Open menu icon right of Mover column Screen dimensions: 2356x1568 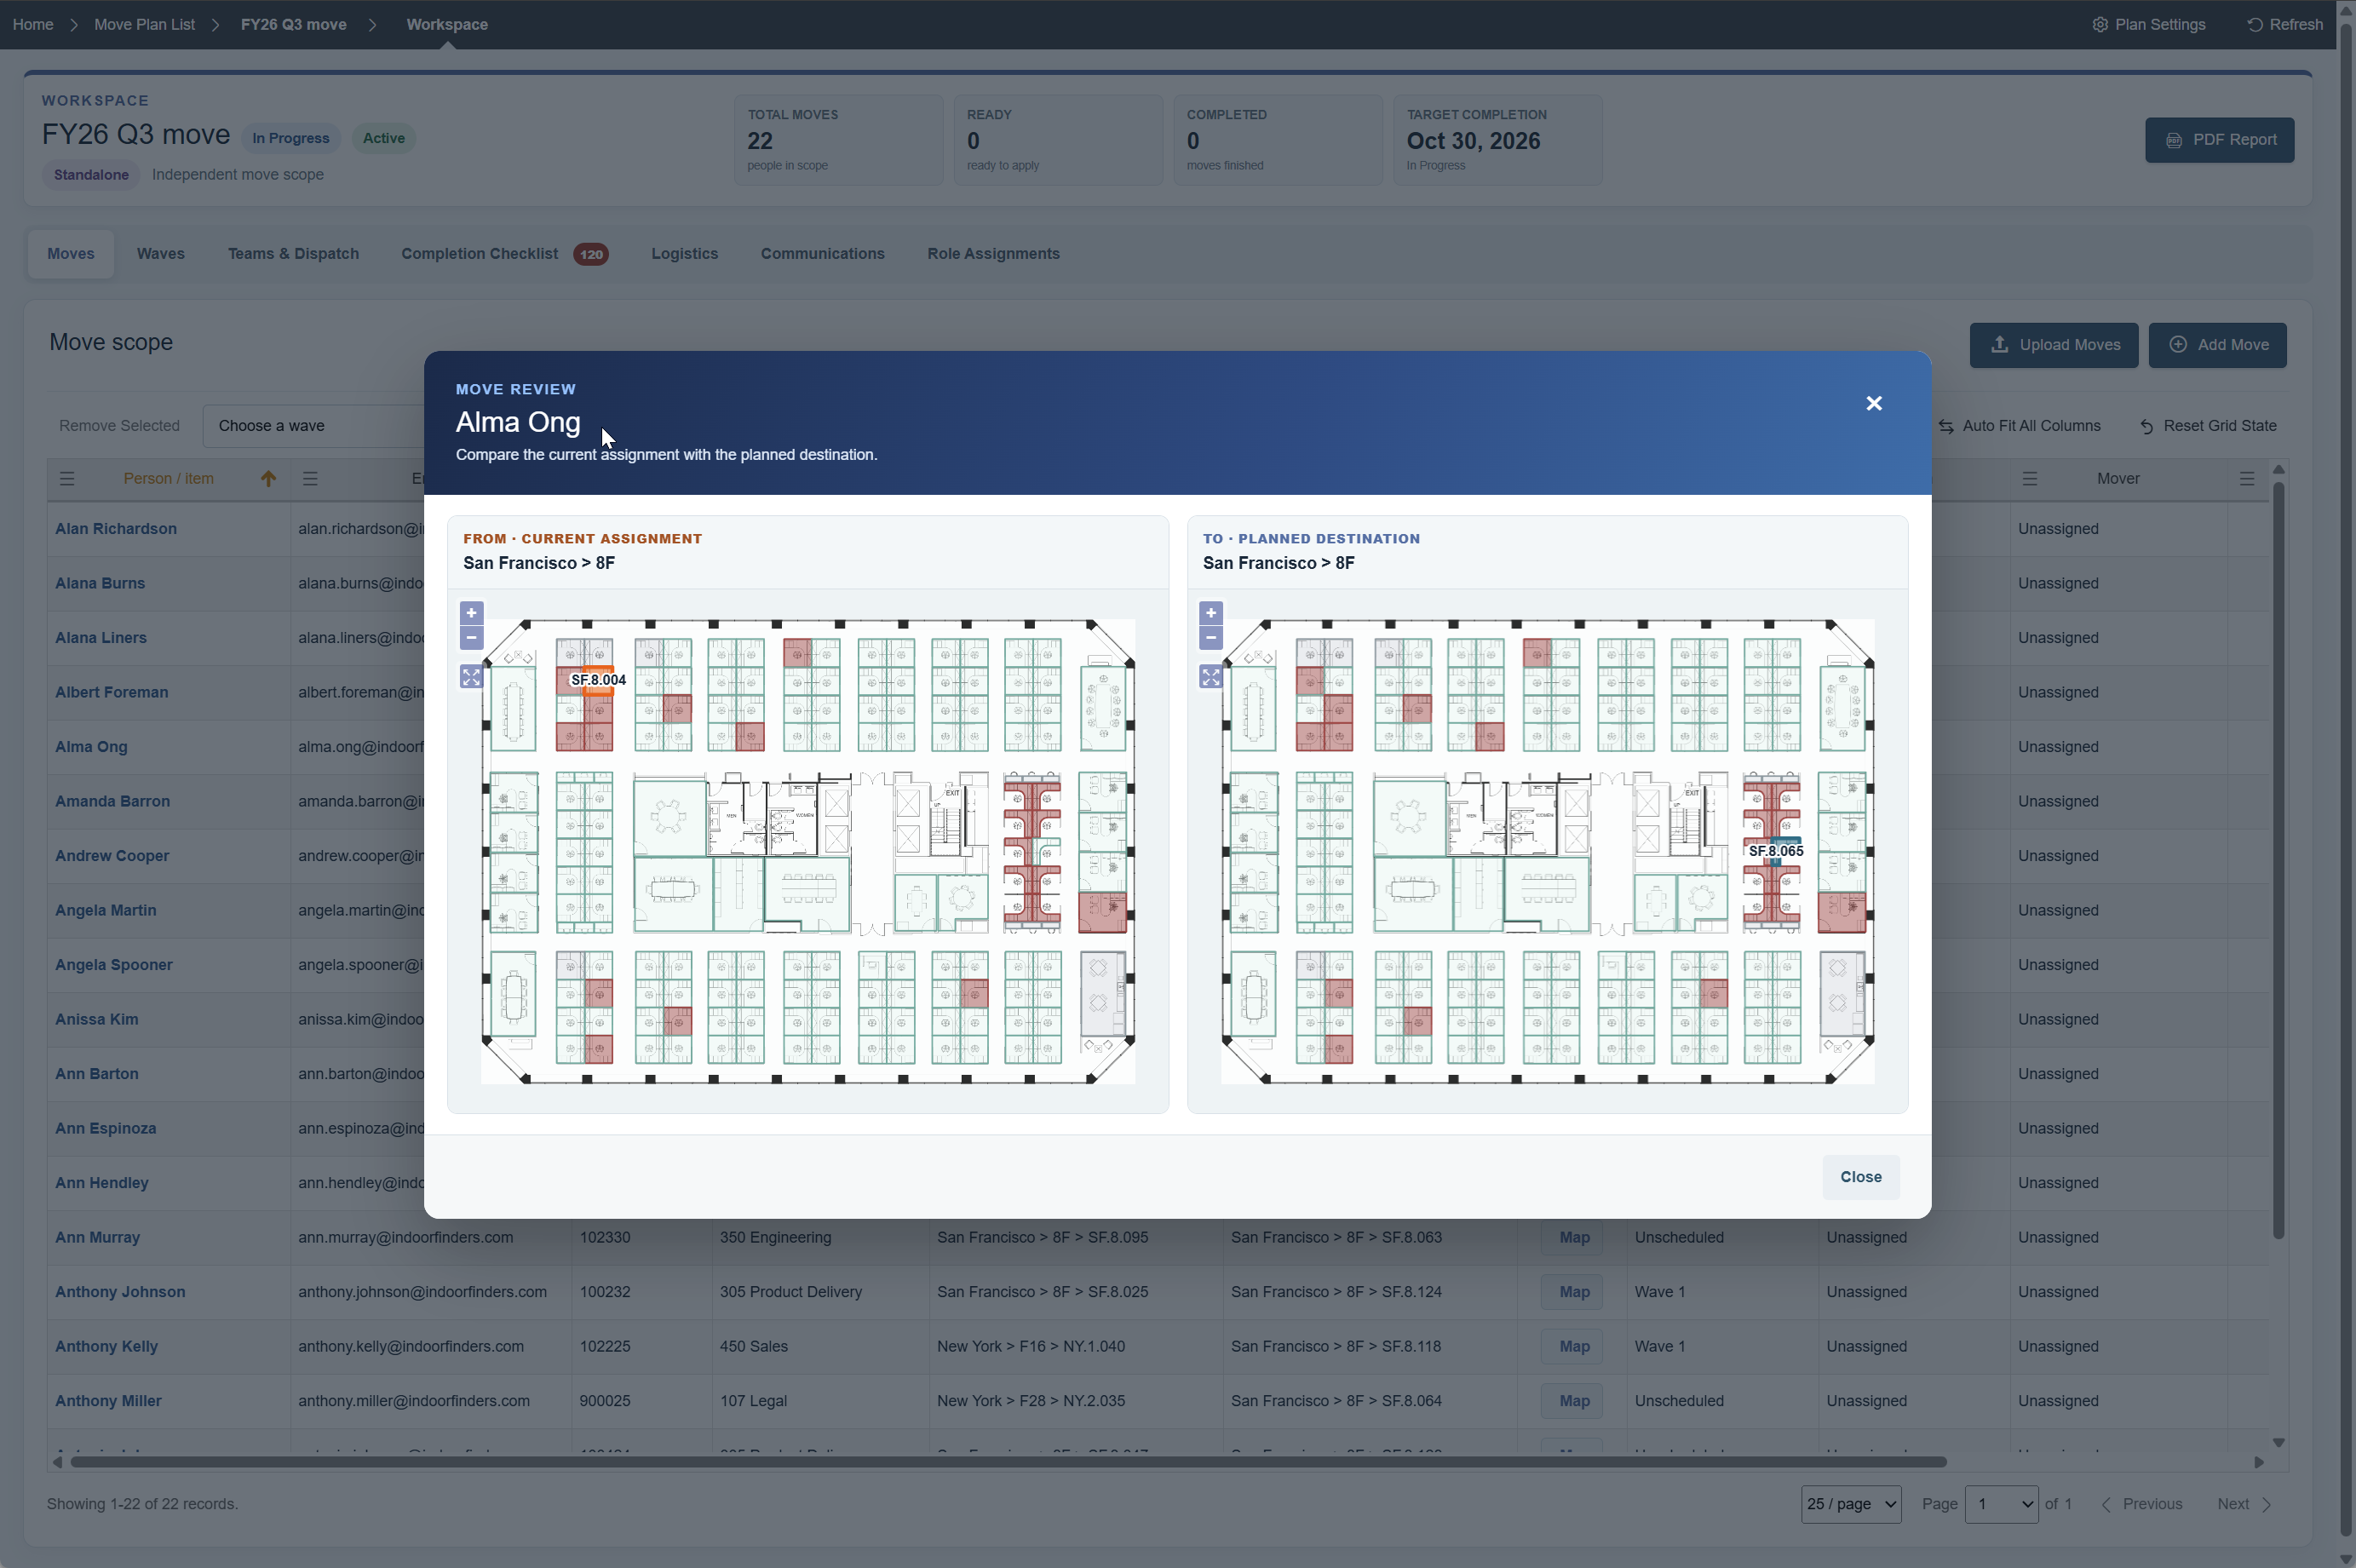[2246, 479]
